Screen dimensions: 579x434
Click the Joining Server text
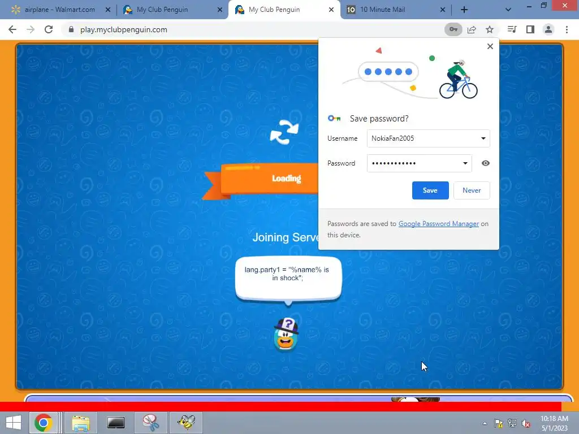pos(285,237)
